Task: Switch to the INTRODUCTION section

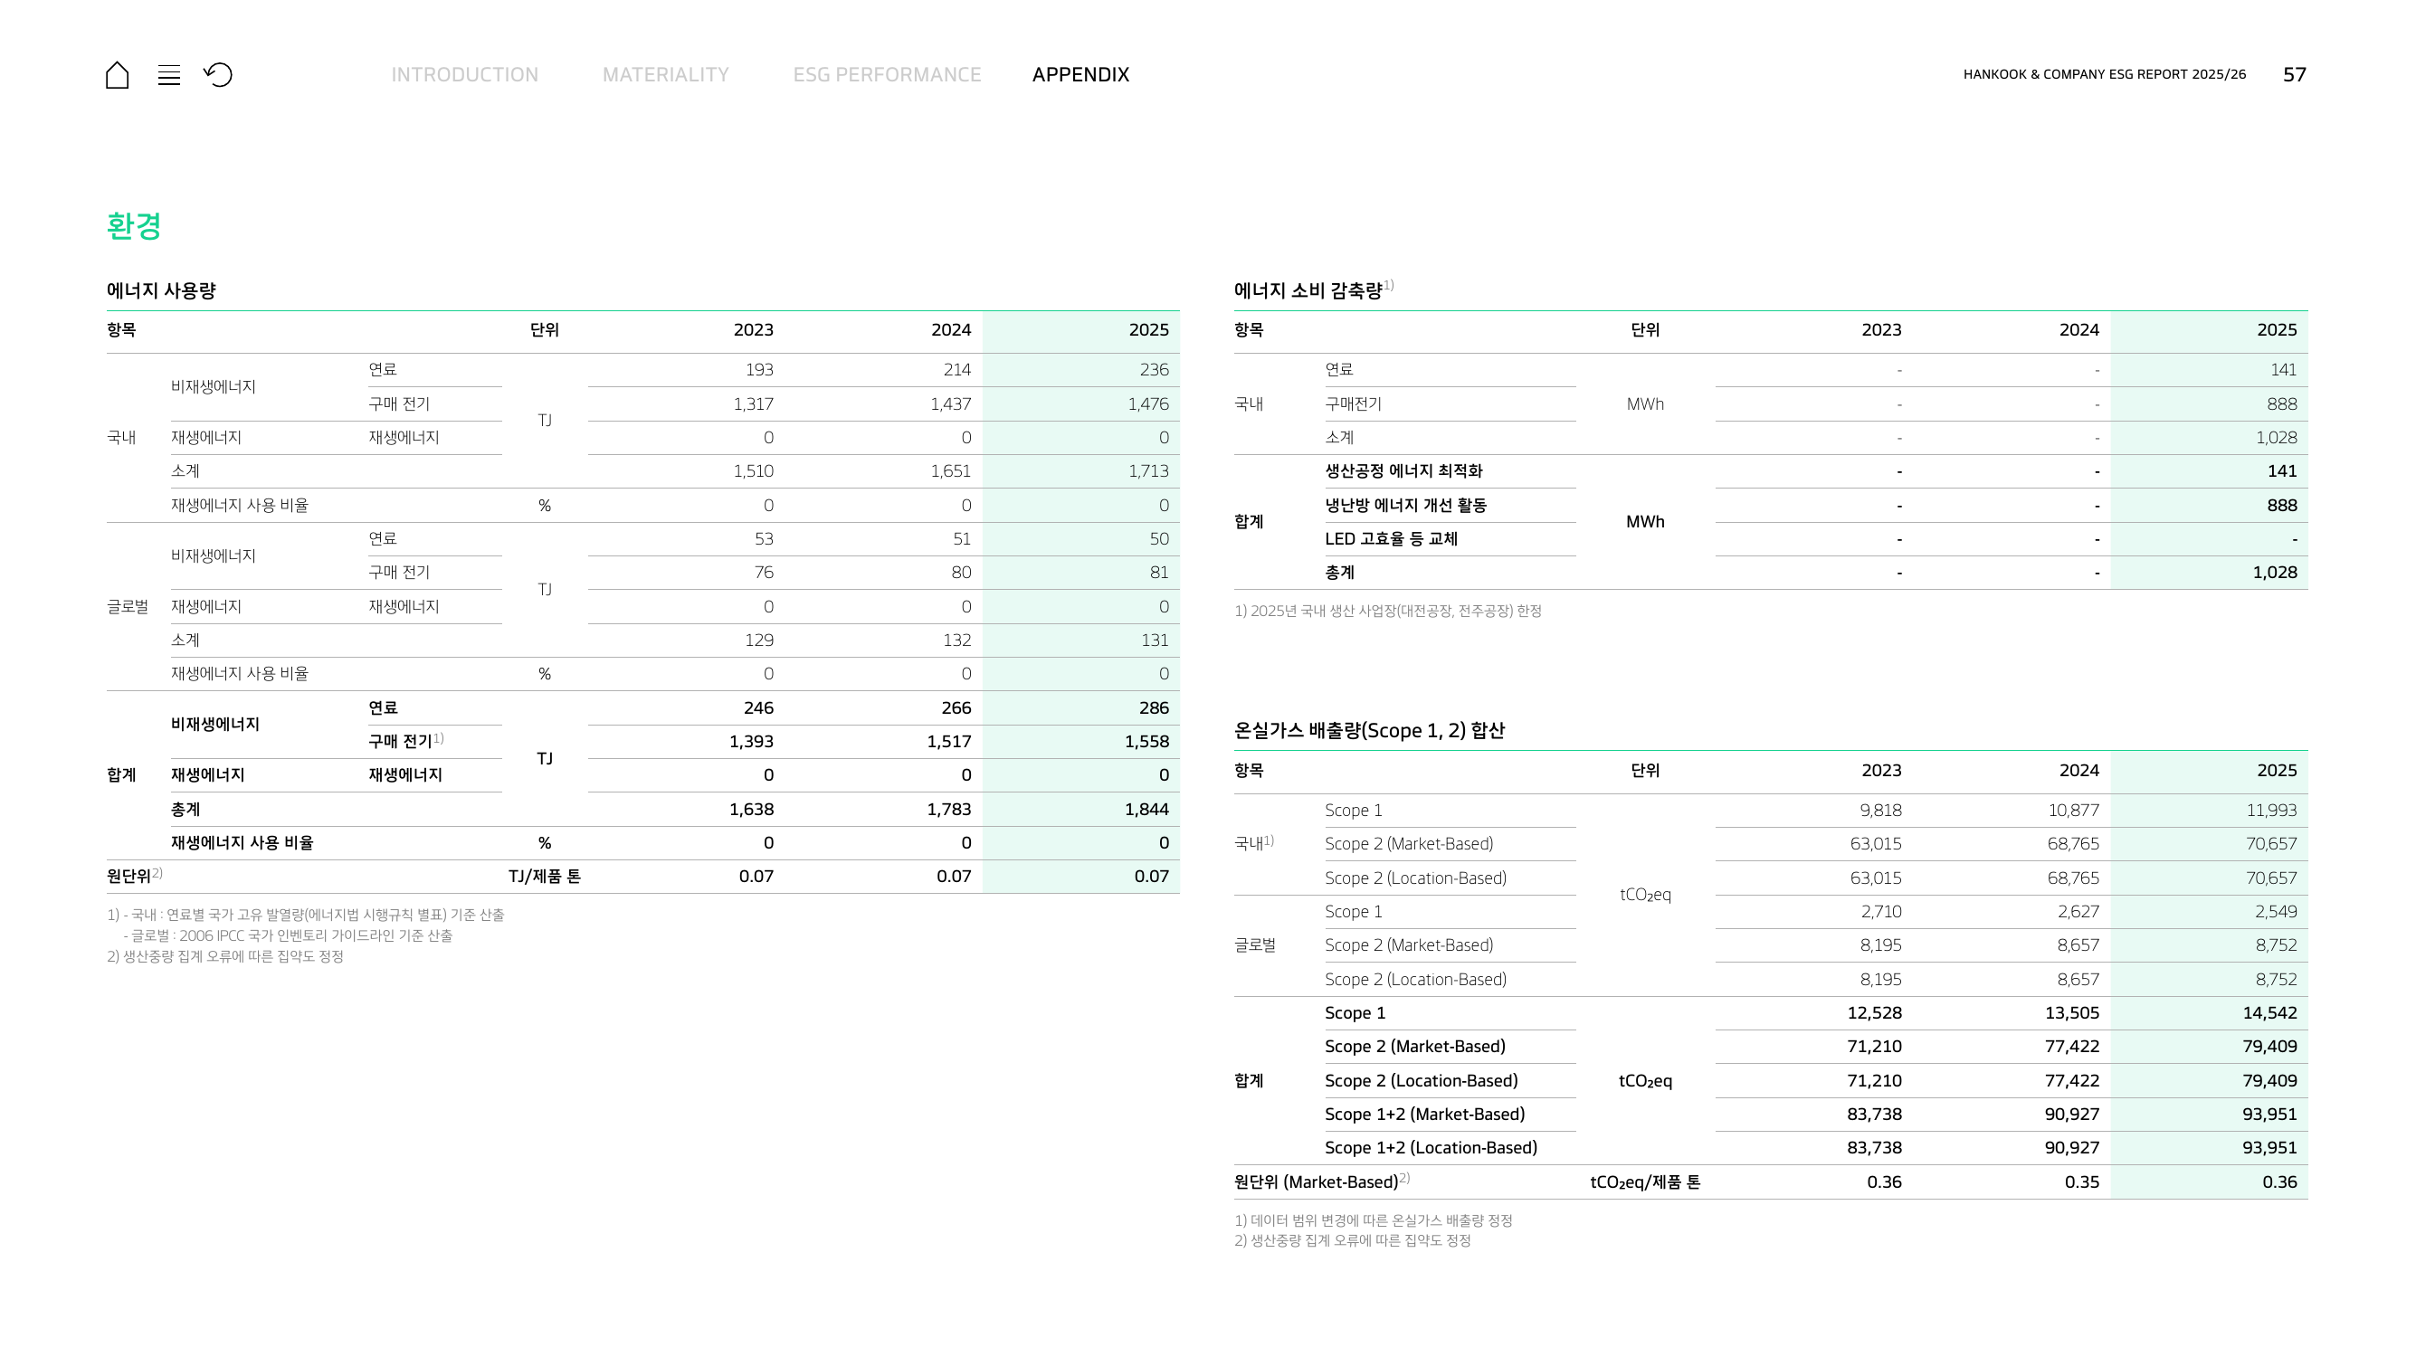Action: point(464,74)
